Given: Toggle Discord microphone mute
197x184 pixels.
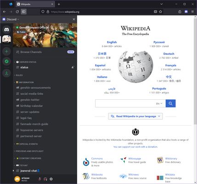Looking at the screenshot, I should click(x=39, y=179).
